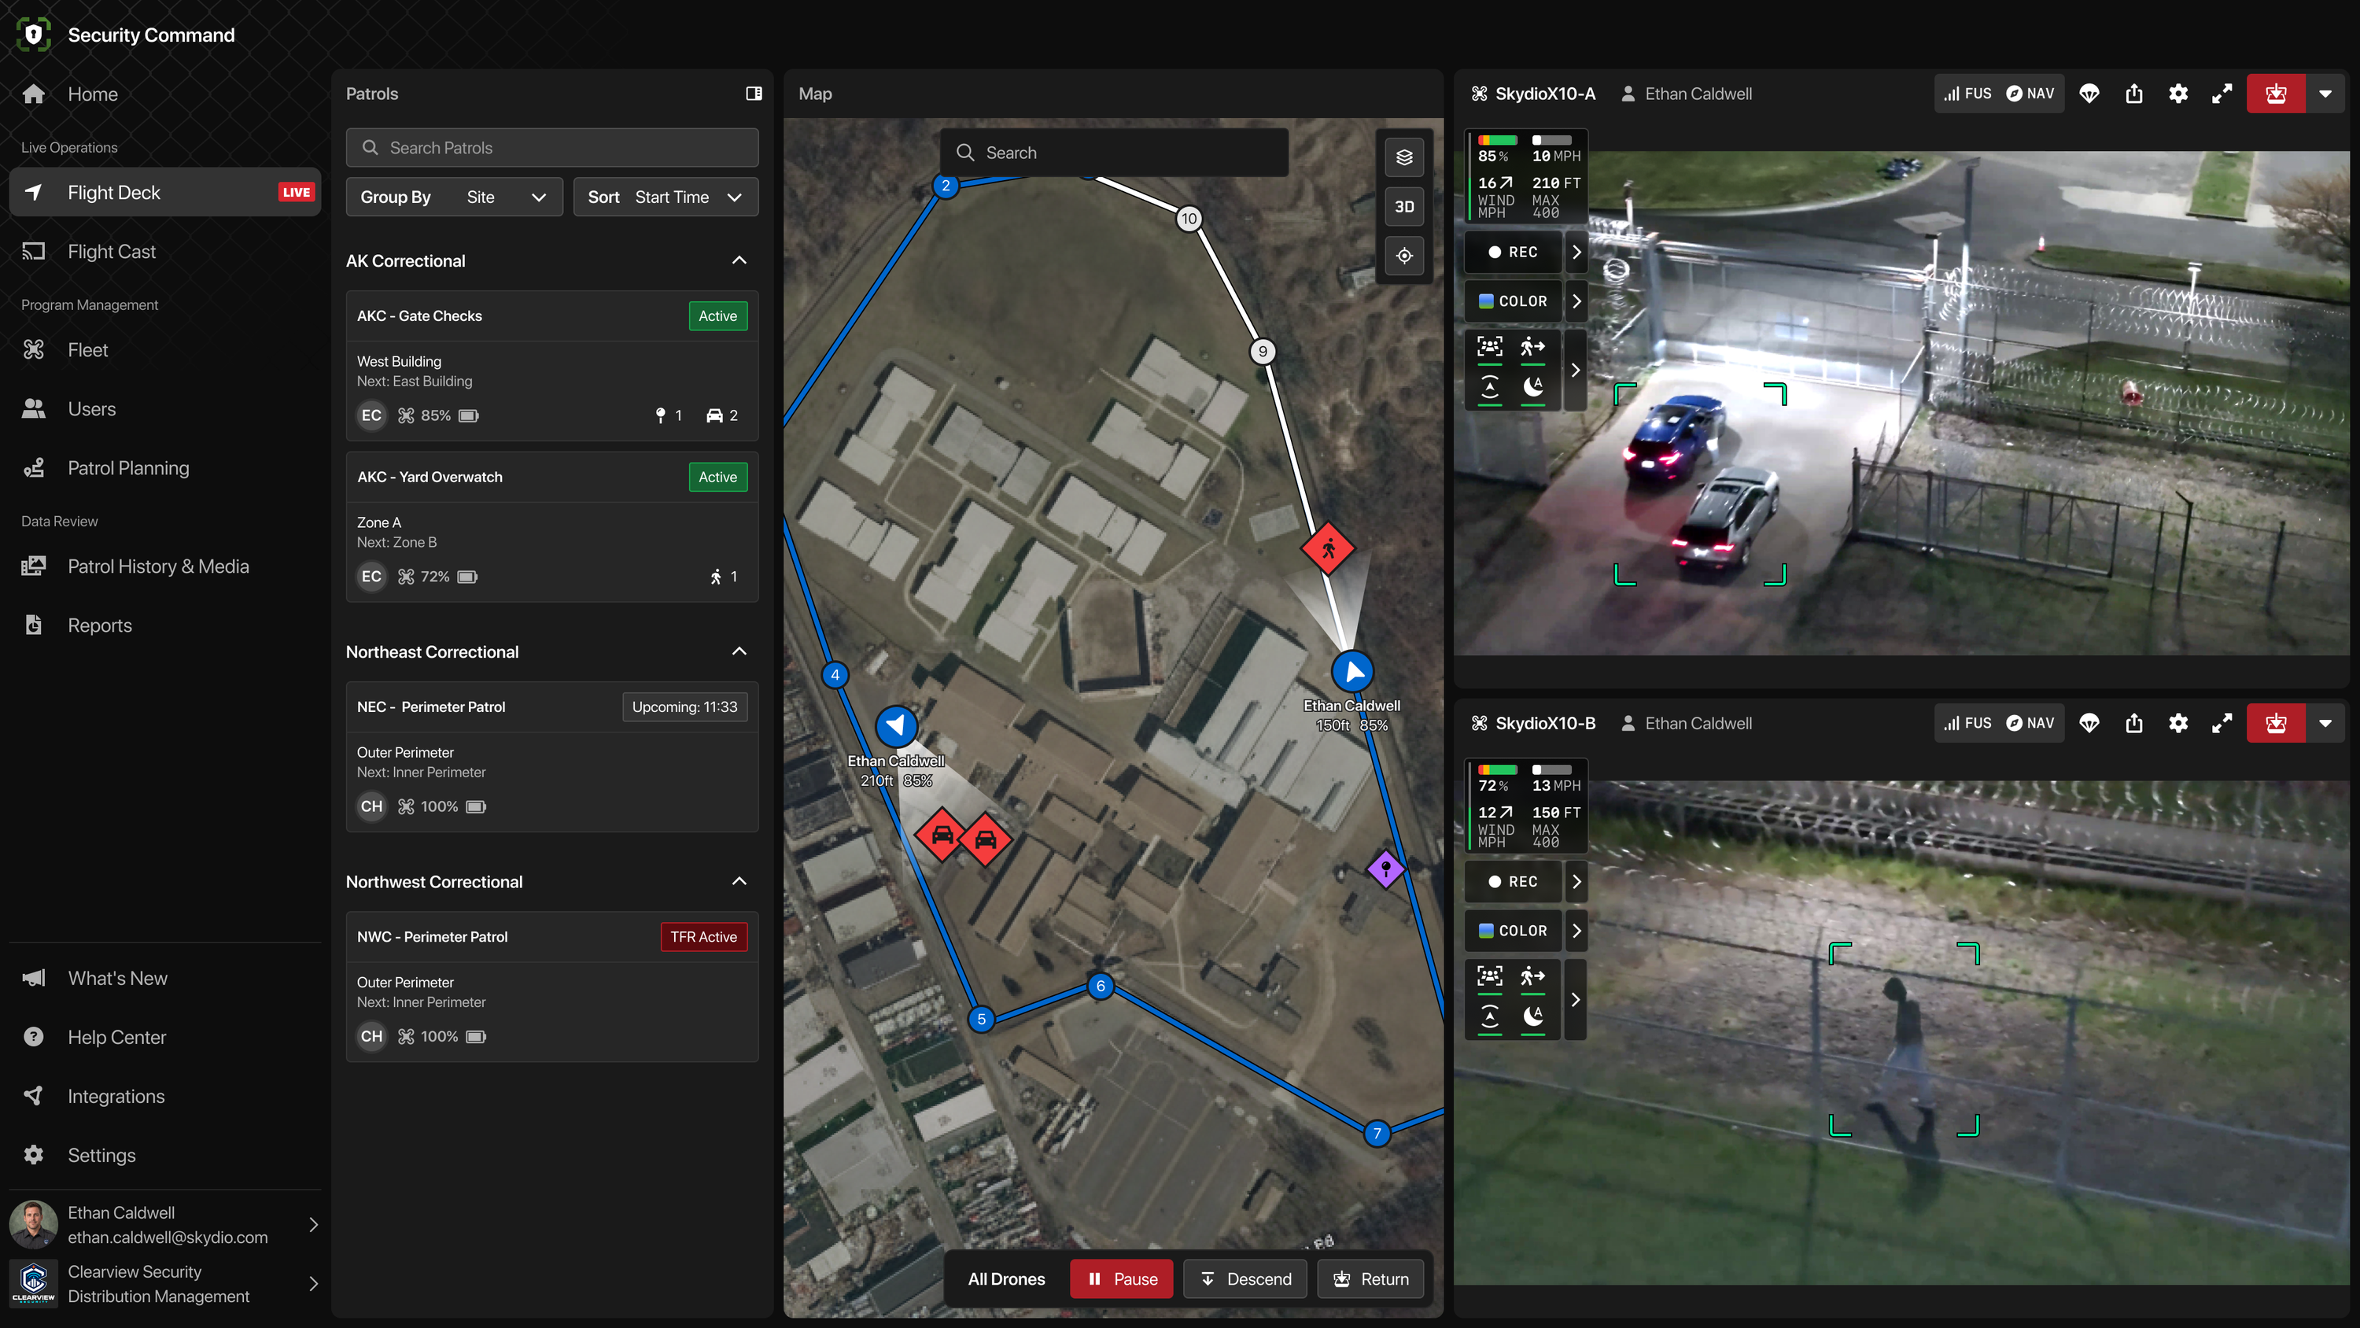The width and height of the screenshot is (2360, 1328).
Task: Select waypoint 9 on the map
Action: coord(1263,352)
